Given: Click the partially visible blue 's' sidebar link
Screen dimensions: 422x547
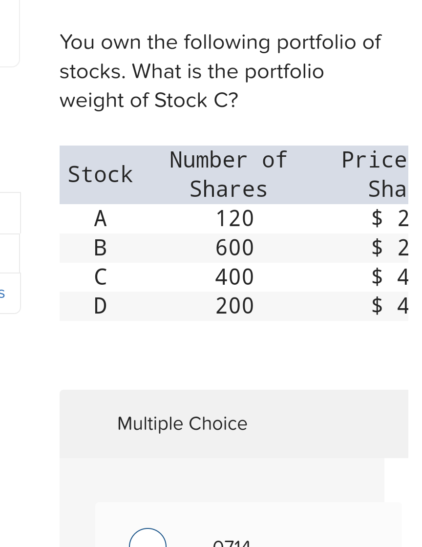Looking at the screenshot, I should coord(3,293).
